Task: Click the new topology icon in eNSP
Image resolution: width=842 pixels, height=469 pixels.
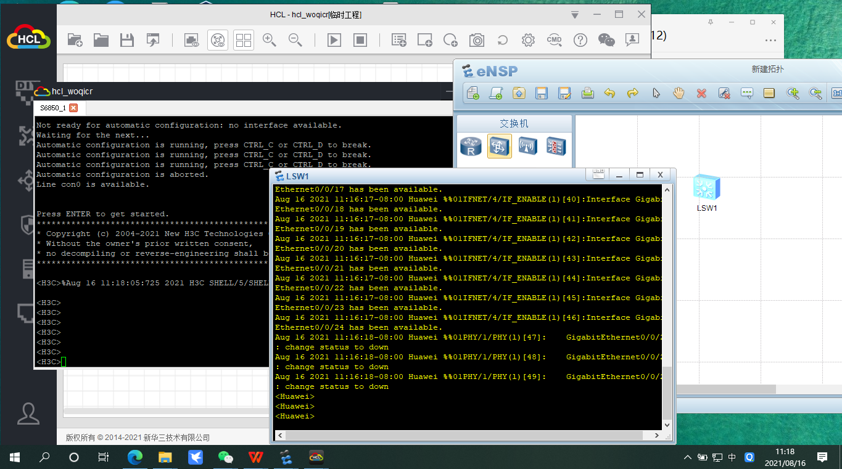Action: click(473, 93)
